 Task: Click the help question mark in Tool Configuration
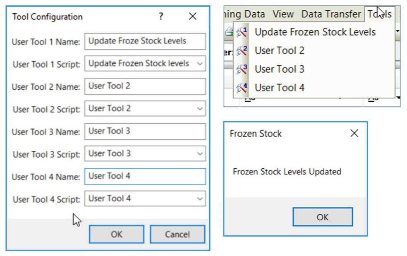coord(161,17)
